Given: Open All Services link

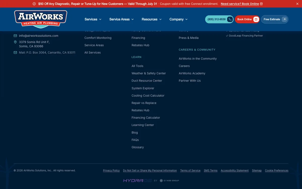Looking at the screenshot, I should tap(93, 52).
